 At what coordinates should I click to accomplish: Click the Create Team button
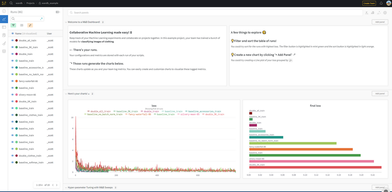point(369,3)
